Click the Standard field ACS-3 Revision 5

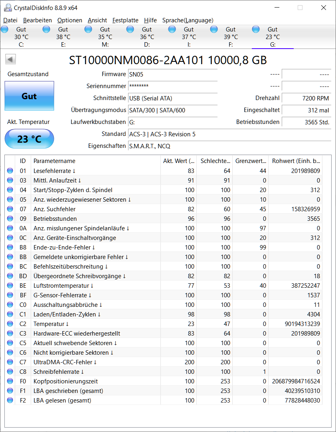tap(229, 134)
